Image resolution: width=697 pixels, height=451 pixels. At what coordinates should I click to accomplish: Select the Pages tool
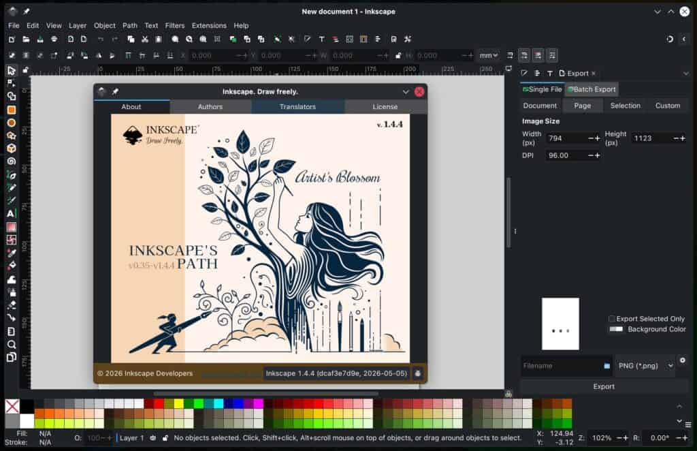click(x=11, y=358)
